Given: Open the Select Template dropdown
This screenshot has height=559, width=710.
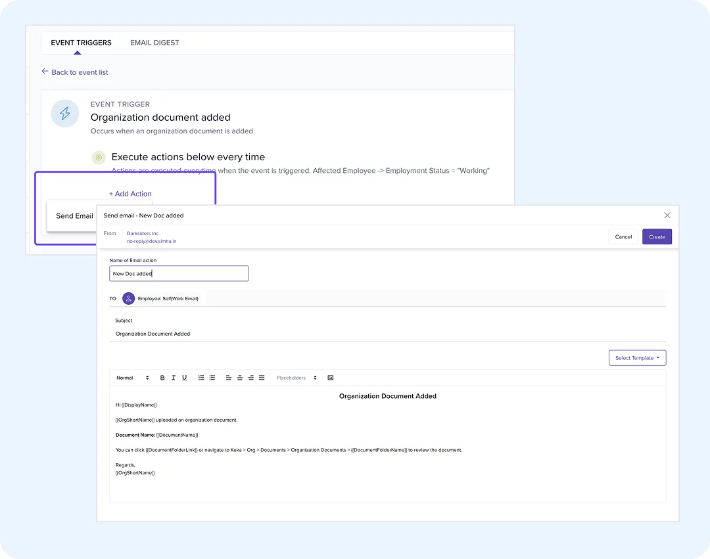Looking at the screenshot, I should (637, 358).
